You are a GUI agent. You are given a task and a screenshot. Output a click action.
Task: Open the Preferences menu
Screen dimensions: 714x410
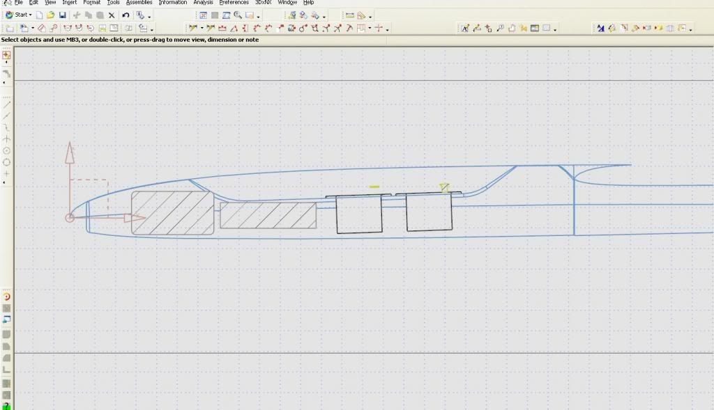(234, 3)
